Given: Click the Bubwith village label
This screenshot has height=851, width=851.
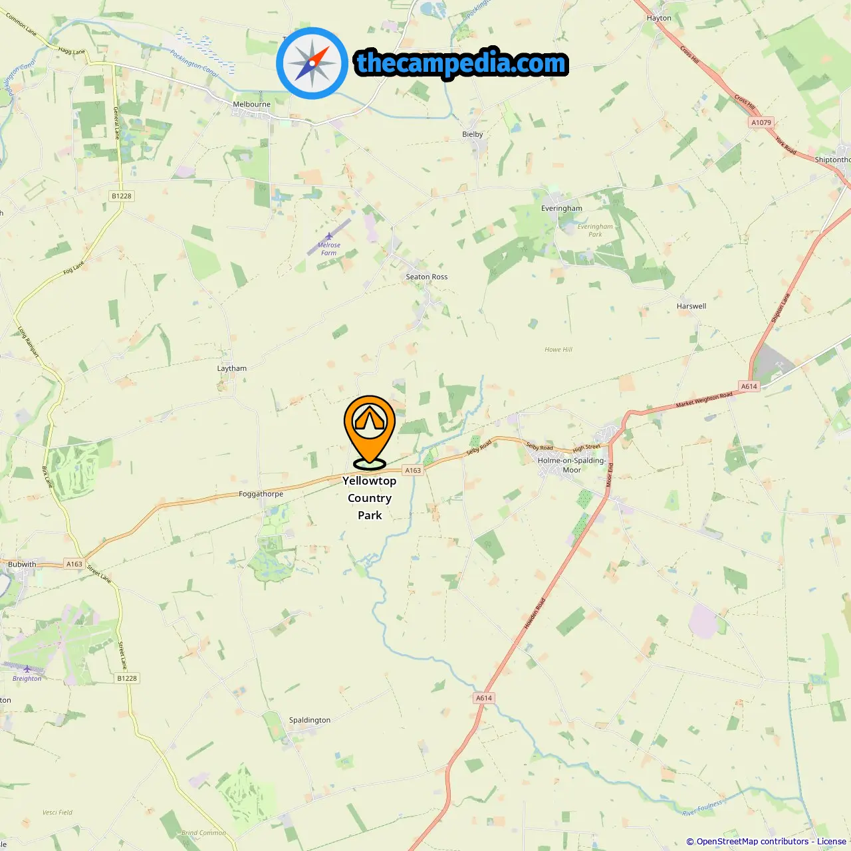Looking at the screenshot, I should (x=22, y=564).
